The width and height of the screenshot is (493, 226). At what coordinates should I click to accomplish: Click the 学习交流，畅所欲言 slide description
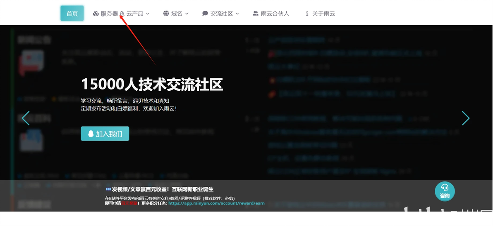click(x=125, y=101)
